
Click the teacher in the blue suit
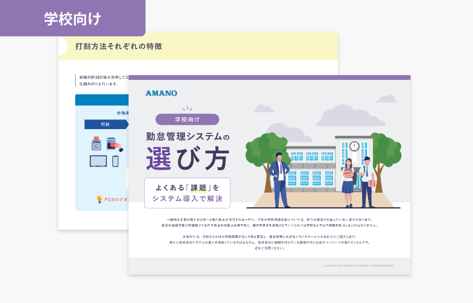point(279,179)
